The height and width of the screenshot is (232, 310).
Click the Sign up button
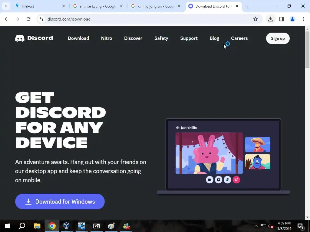click(278, 38)
